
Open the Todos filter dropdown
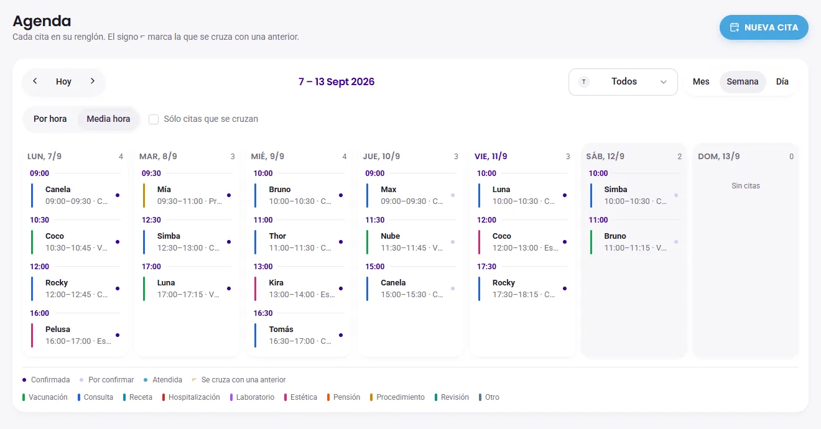(x=623, y=82)
